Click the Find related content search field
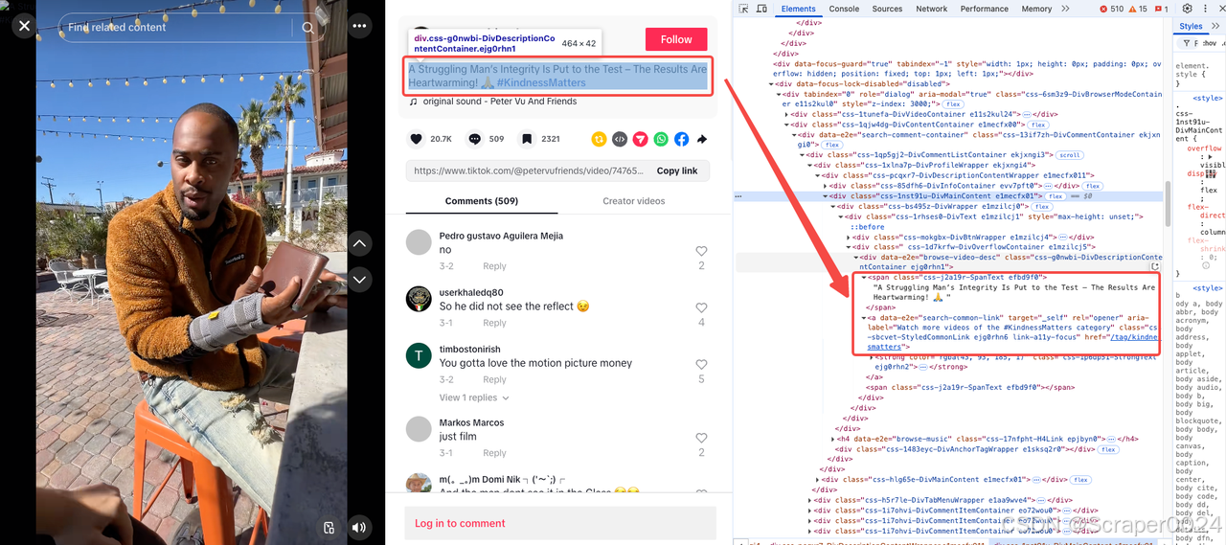This screenshot has height=545, width=1226. [182, 28]
